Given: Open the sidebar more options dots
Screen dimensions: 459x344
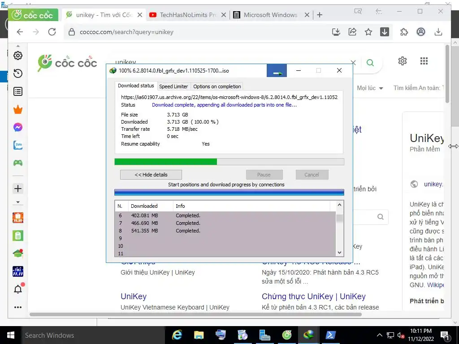Looking at the screenshot, I should (x=18, y=307).
